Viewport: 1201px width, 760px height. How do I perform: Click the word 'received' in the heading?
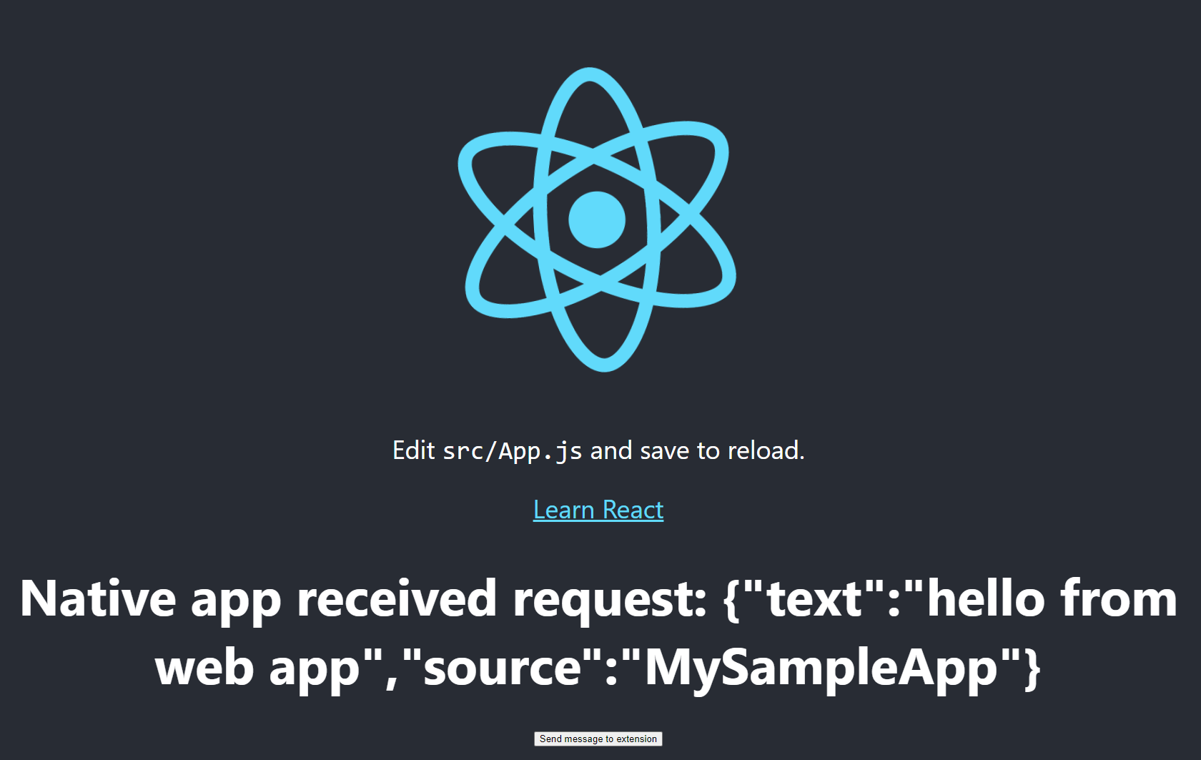(397, 599)
